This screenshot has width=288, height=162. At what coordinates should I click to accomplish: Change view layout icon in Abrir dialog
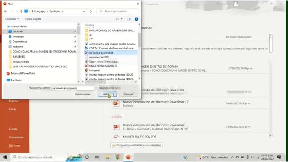point(117,19)
